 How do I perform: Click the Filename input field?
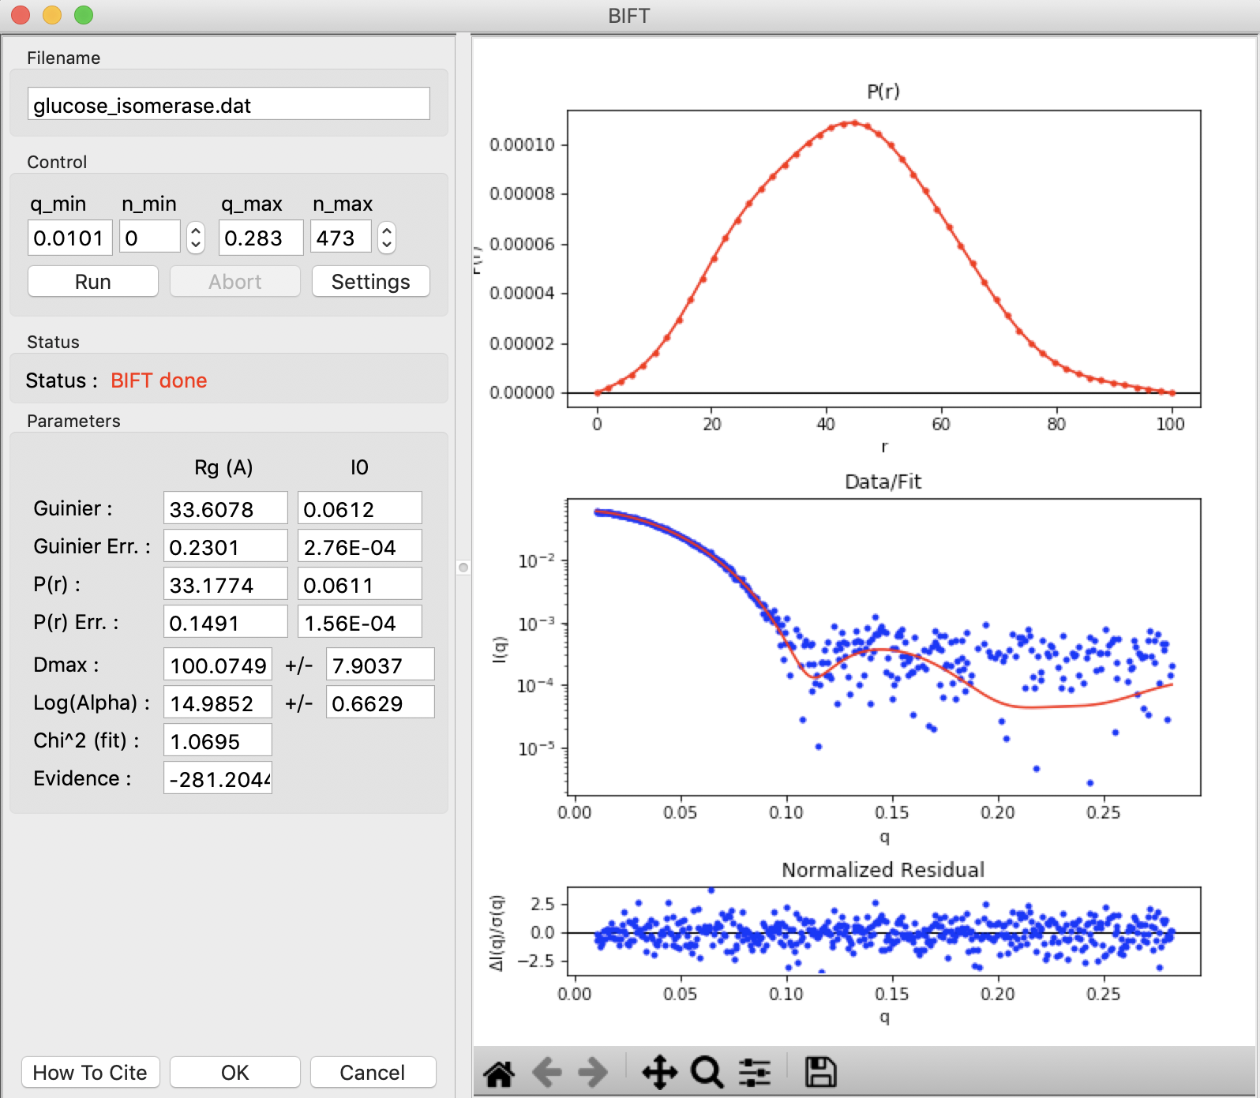(229, 104)
